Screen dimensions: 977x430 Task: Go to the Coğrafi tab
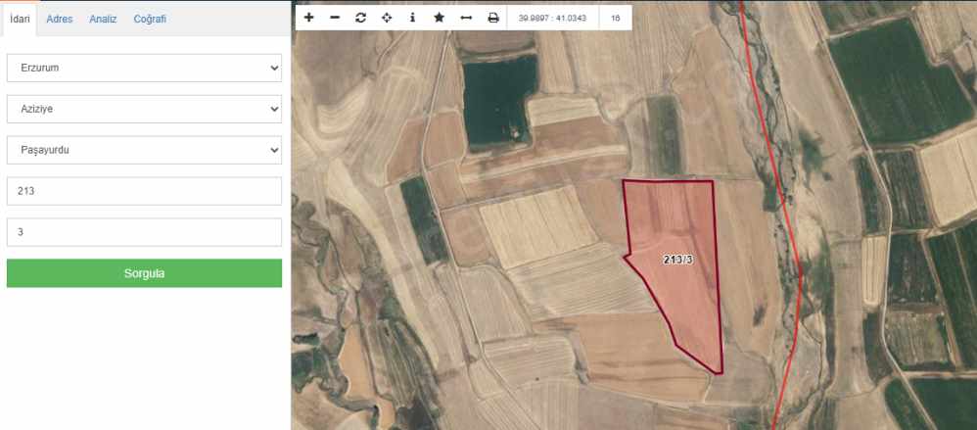pos(150,19)
